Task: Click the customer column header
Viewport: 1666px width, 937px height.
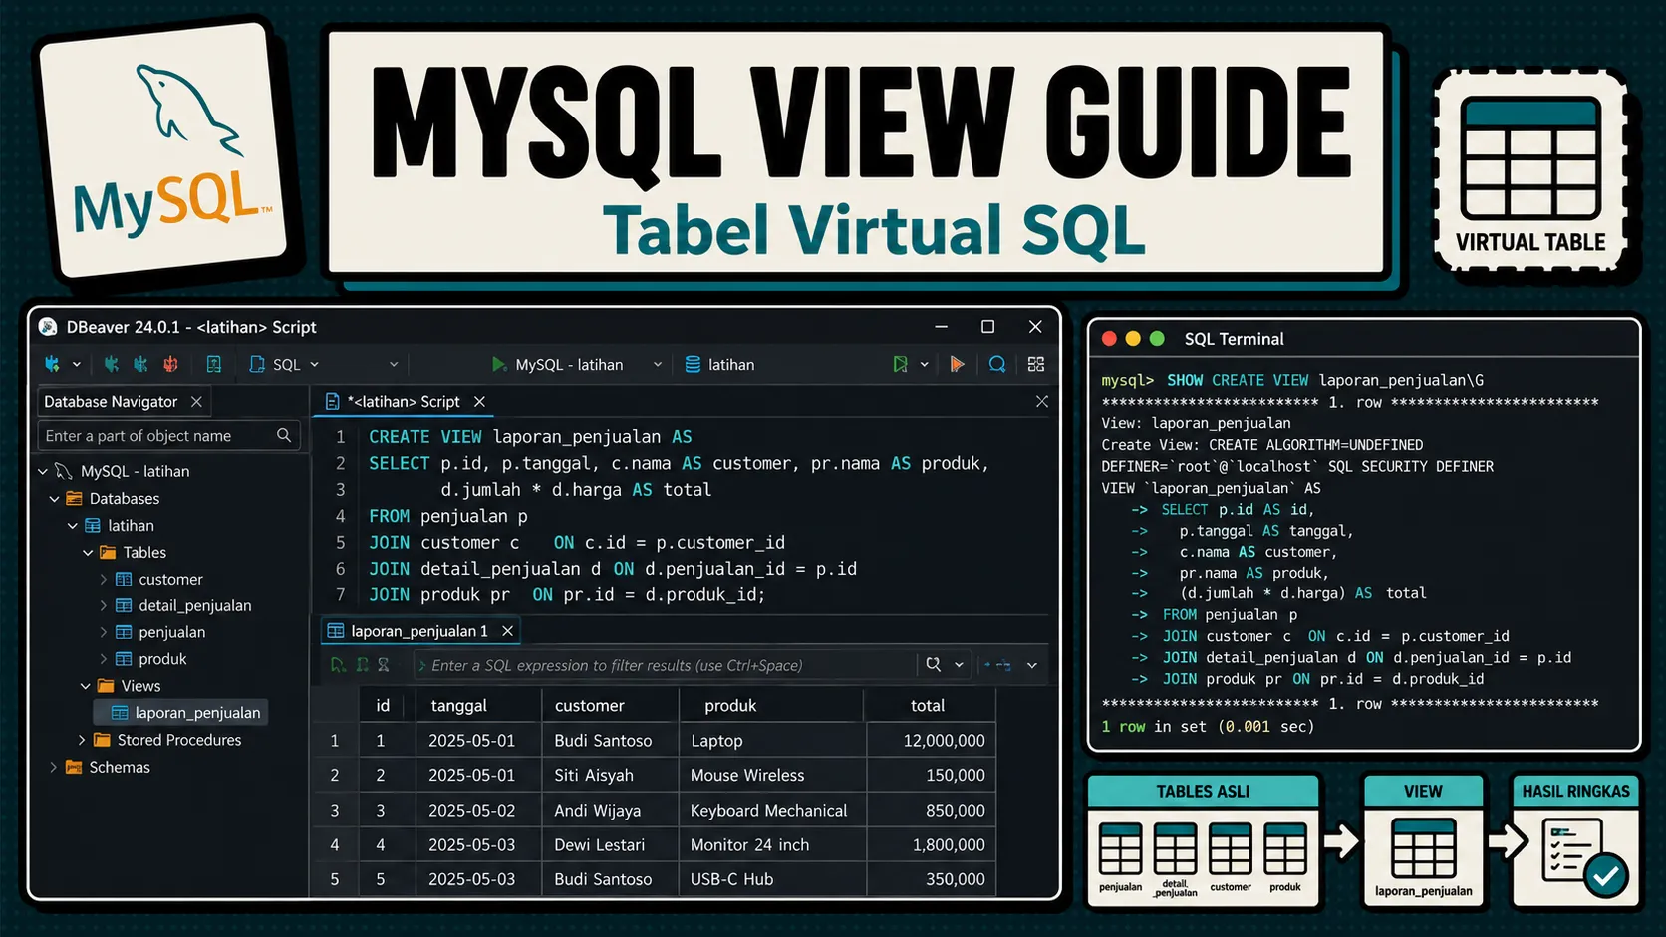Action: 610,705
